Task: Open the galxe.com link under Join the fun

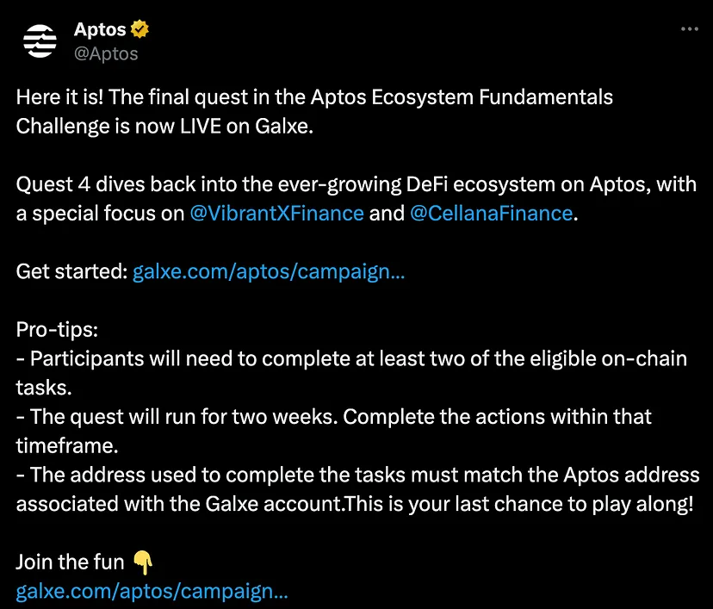Action: 152,591
